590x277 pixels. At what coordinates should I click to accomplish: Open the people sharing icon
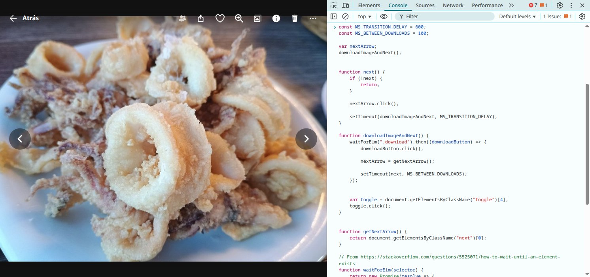click(182, 18)
